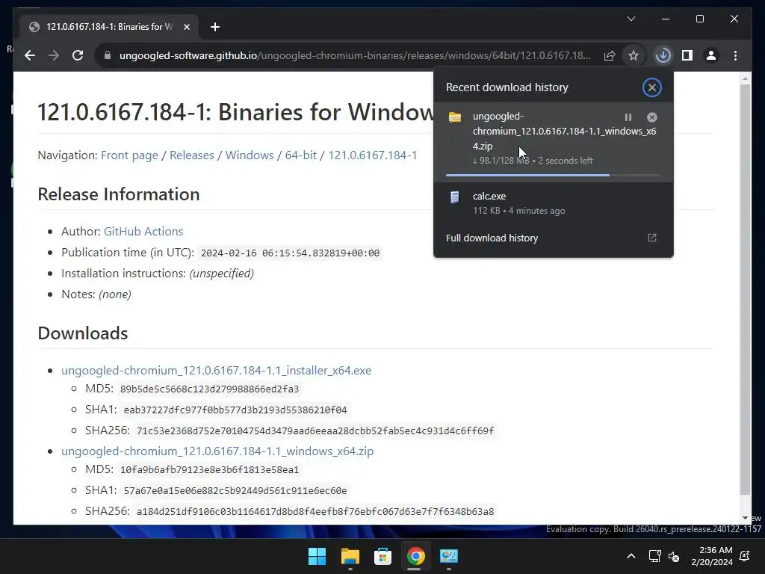Screen dimensions: 765x574
Task: Open the 121.0.6167.184-1 breadcrumb link
Action: 372,155
